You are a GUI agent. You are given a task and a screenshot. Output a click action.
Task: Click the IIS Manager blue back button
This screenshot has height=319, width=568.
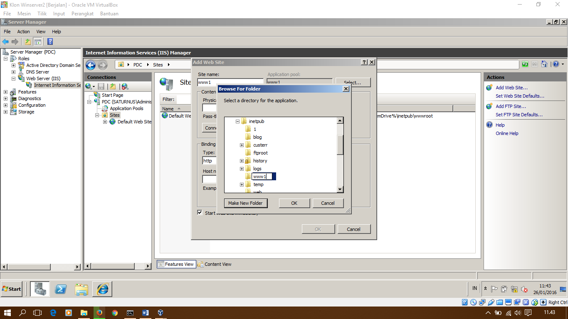(x=91, y=65)
